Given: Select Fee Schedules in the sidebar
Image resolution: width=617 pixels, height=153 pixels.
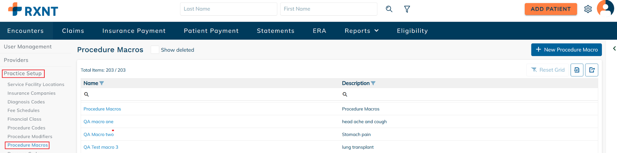Looking at the screenshot, I should 23,110.
